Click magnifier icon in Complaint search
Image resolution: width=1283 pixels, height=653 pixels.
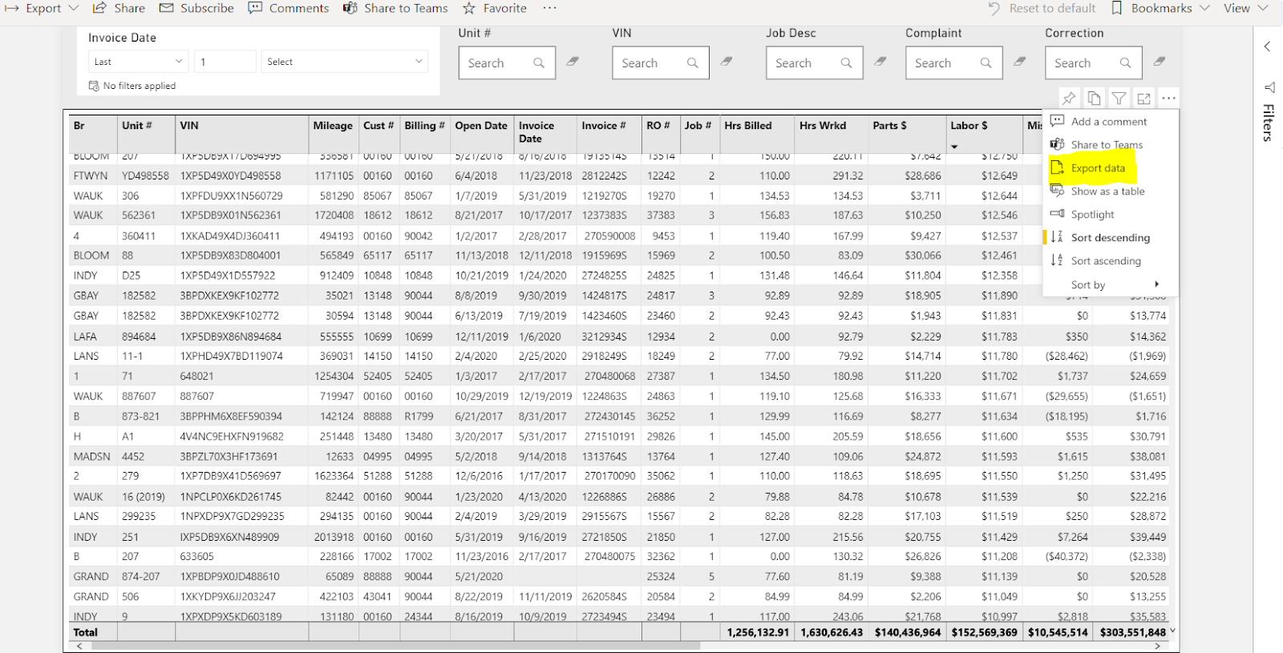pyautogui.click(x=986, y=62)
